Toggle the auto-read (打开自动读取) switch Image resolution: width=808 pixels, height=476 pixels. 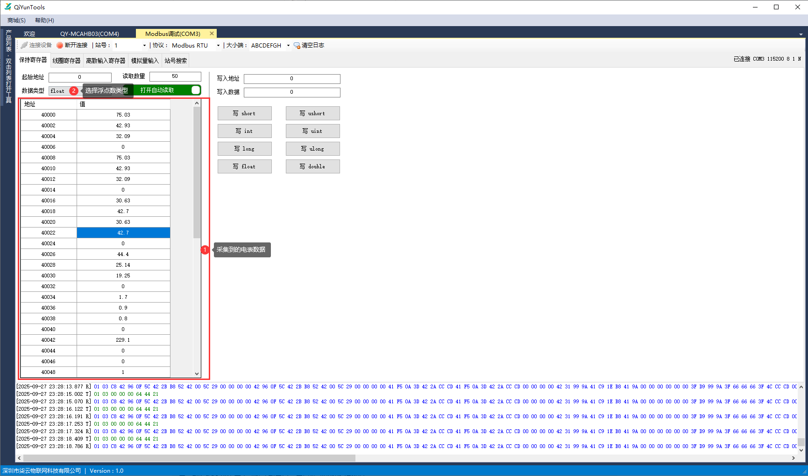(196, 90)
